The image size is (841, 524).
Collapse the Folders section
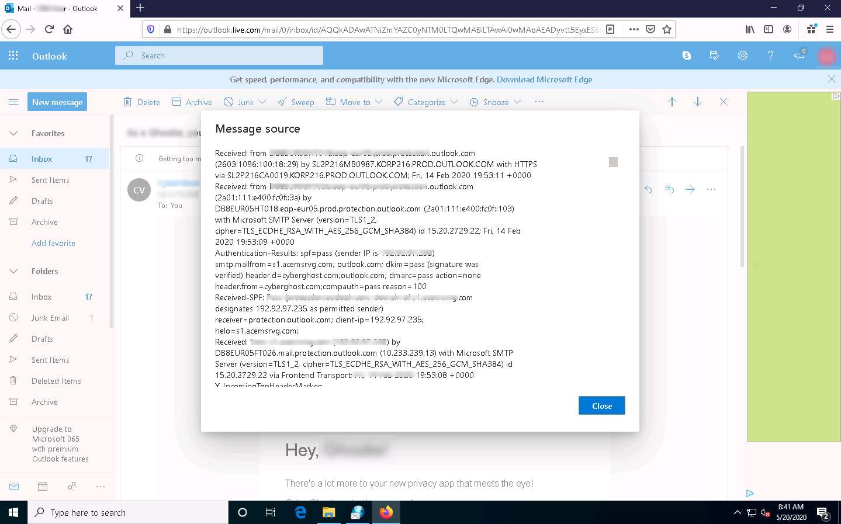pyautogui.click(x=13, y=271)
